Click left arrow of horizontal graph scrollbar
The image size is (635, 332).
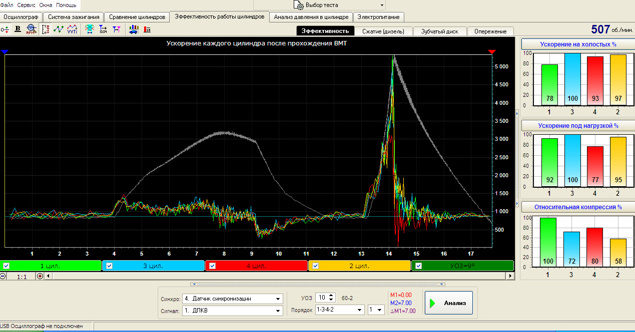click(48, 276)
